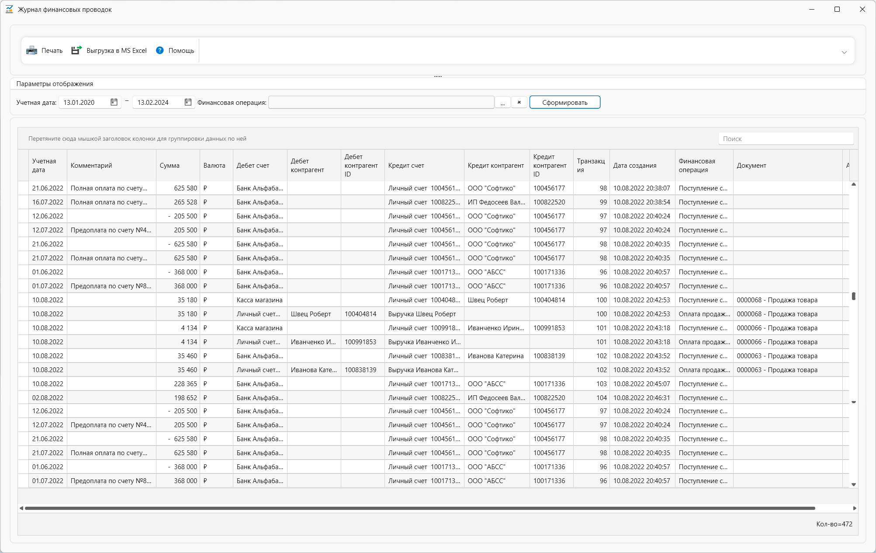Maximize the Журнал финансовых проводок window
This screenshot has height=553, width=876.
(837, 9)
